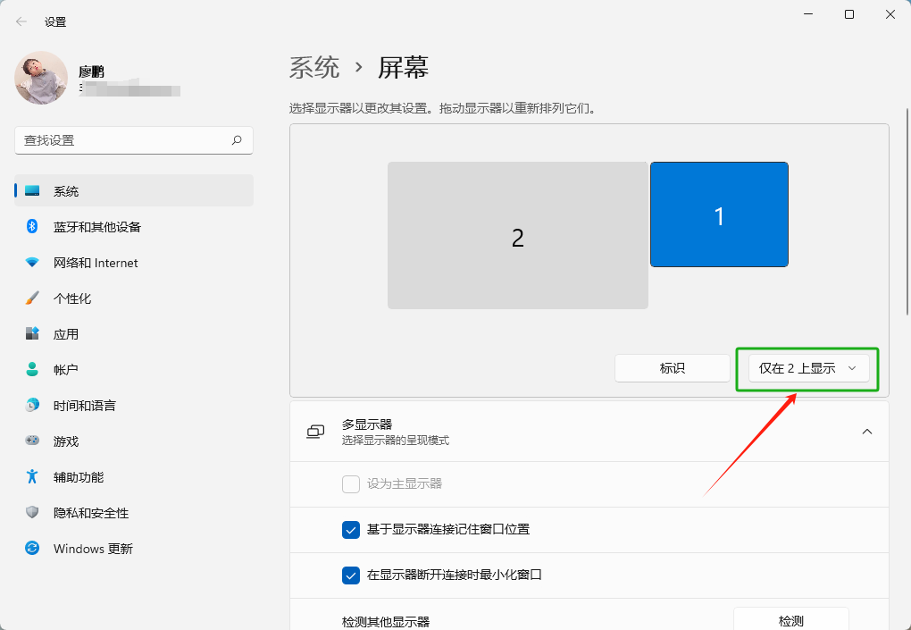Select the gaming Xbox icon
The width and height of the screenshot is (911, 630).
pyautogui.click(x=32, y=441)
